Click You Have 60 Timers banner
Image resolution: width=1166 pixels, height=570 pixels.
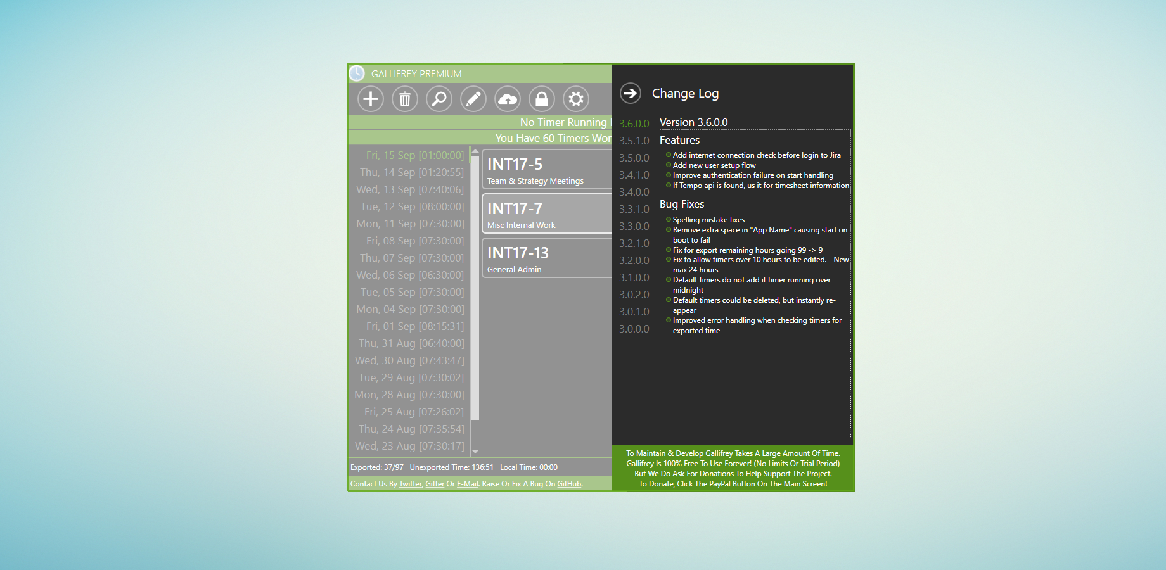[x=480, y=138]
